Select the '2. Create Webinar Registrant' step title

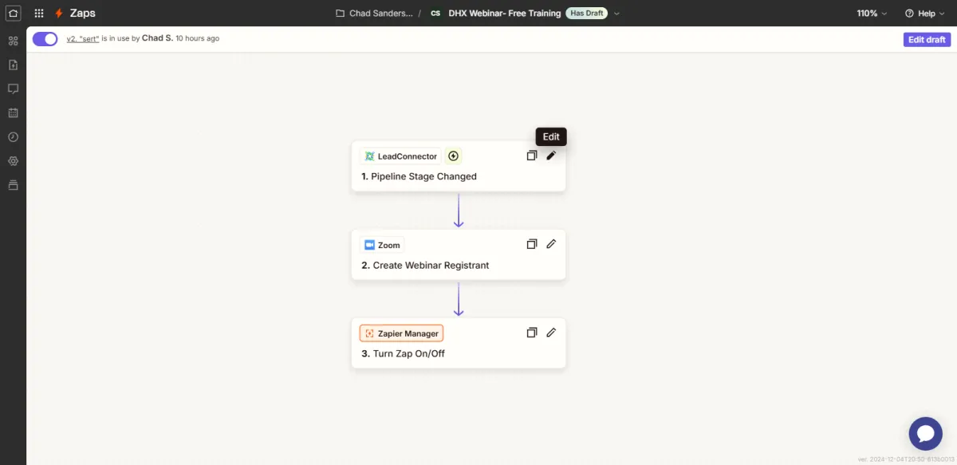click(425, 265)
